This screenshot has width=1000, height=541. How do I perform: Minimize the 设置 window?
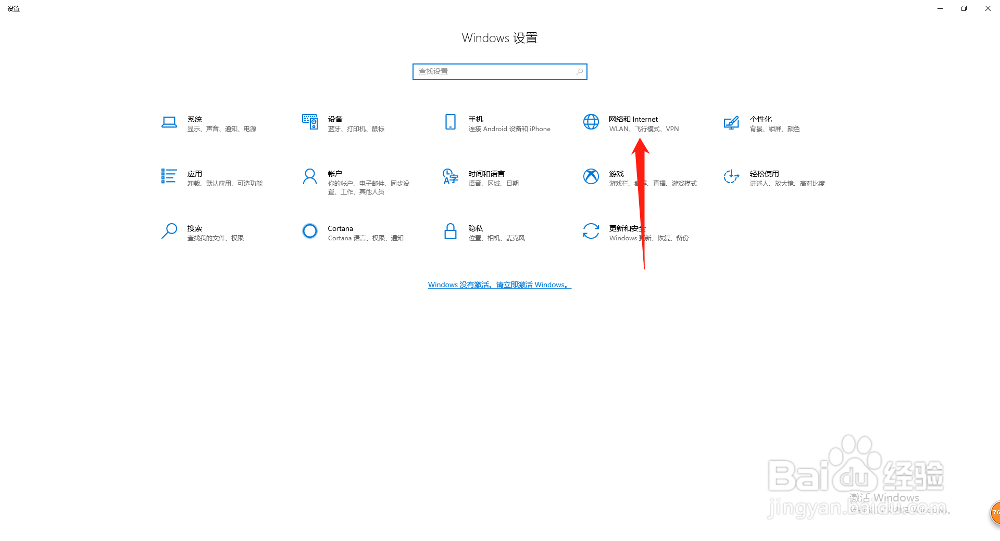point(940,8)
